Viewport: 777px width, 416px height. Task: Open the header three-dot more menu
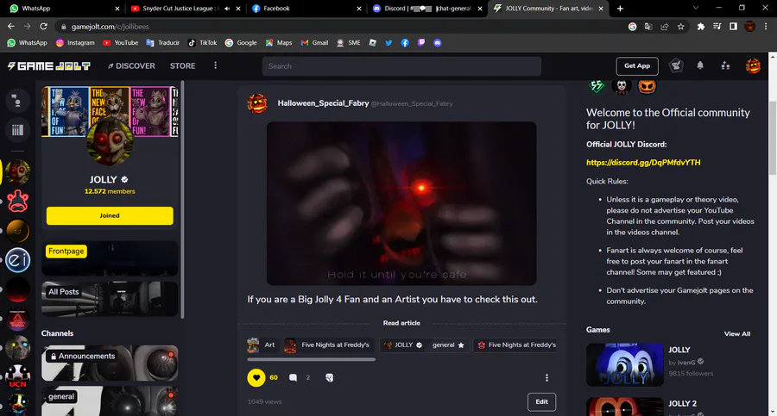coord(215,65)
